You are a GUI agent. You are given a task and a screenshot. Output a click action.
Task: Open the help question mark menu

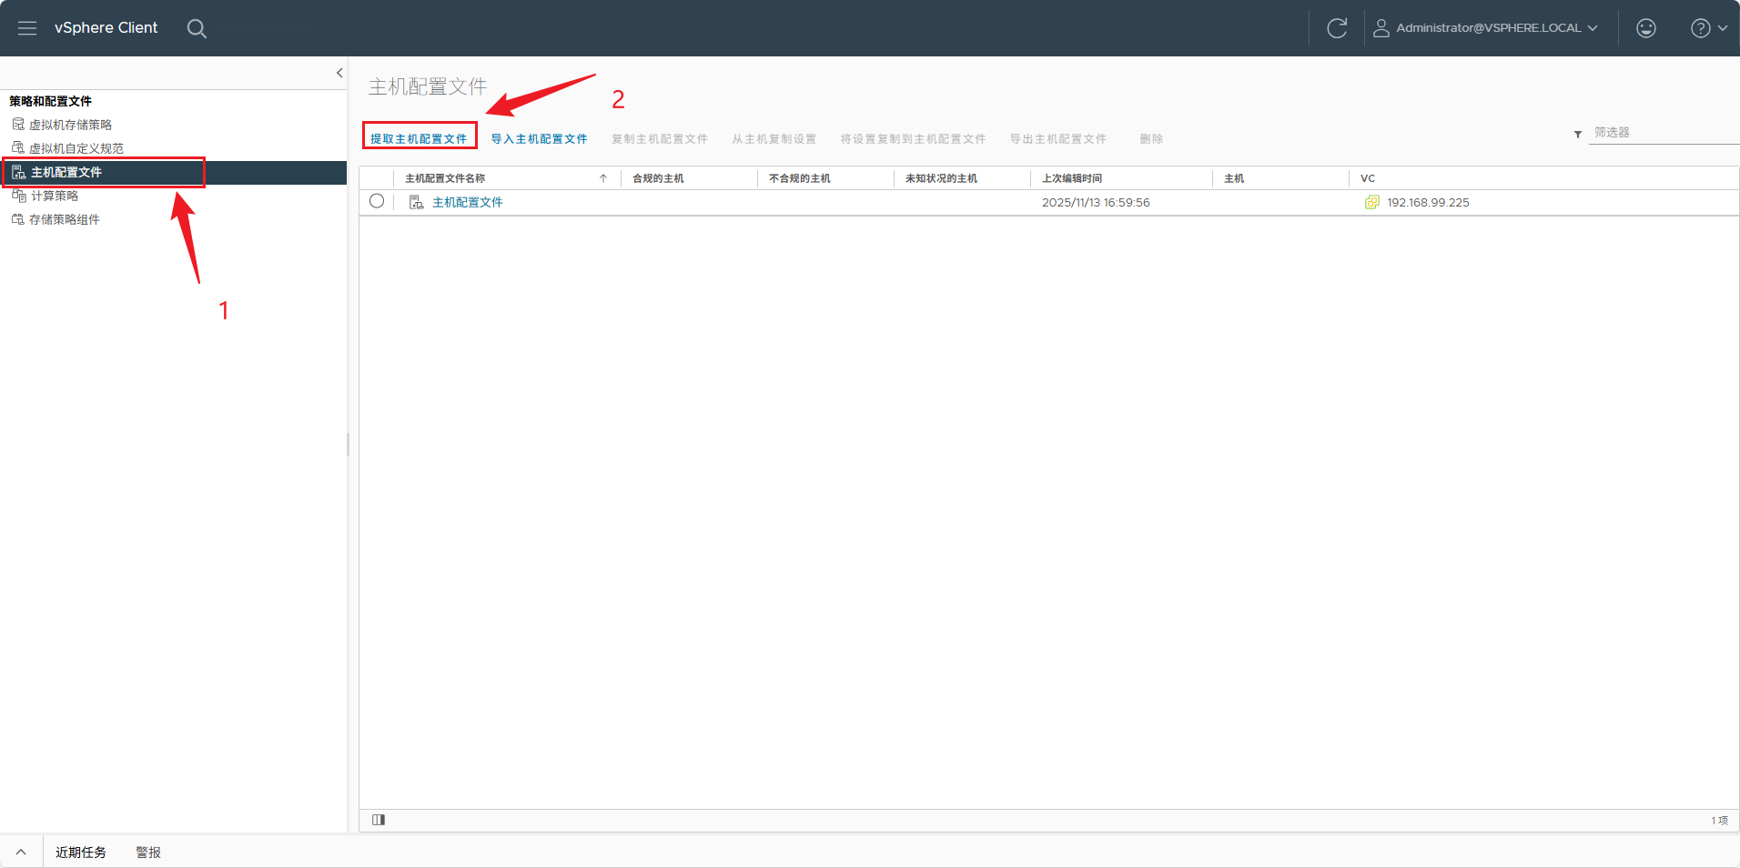(1709, 28)
